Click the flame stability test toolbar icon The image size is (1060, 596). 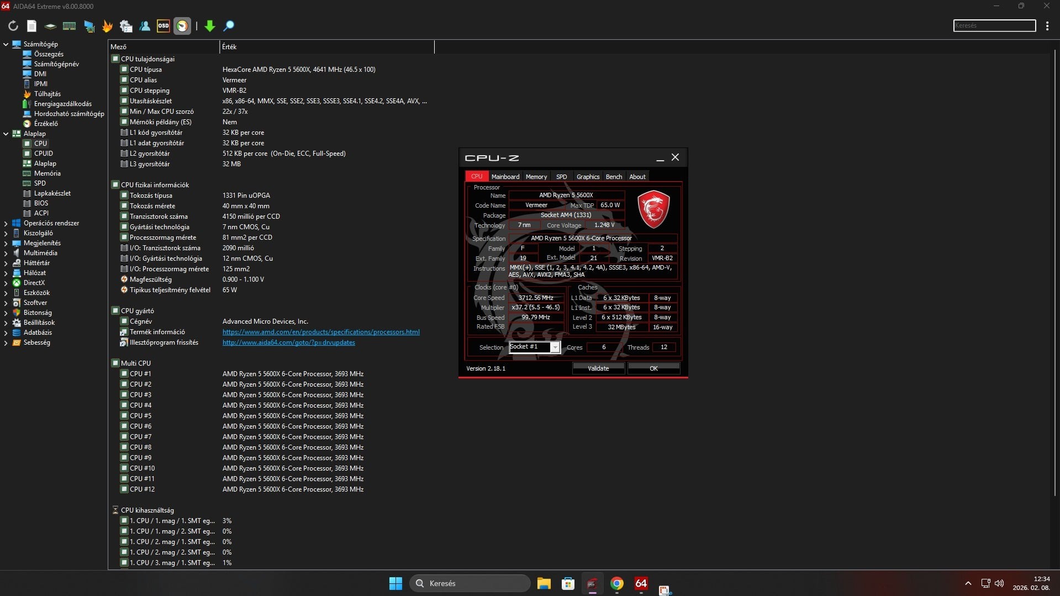coord(107,26)
